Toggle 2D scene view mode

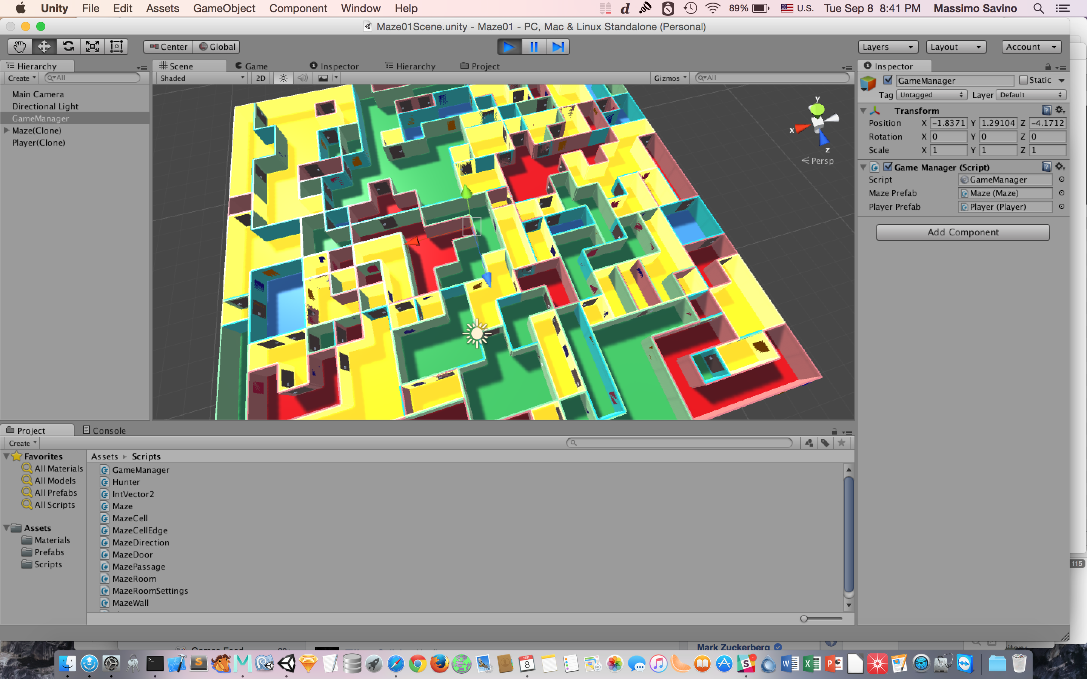260,78
